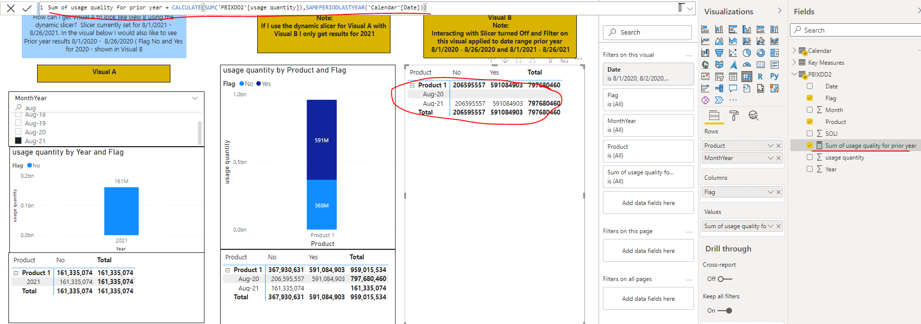Untick Aug-21 in MonthYear slicer
Image resolution: width=921 pixels, height=324 pixels.
[18, 141]
